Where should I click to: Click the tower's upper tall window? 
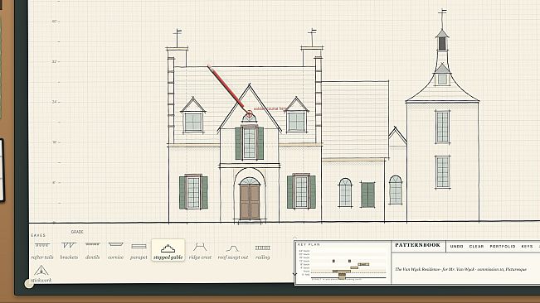pyautogui.click(x=443, y=127)
